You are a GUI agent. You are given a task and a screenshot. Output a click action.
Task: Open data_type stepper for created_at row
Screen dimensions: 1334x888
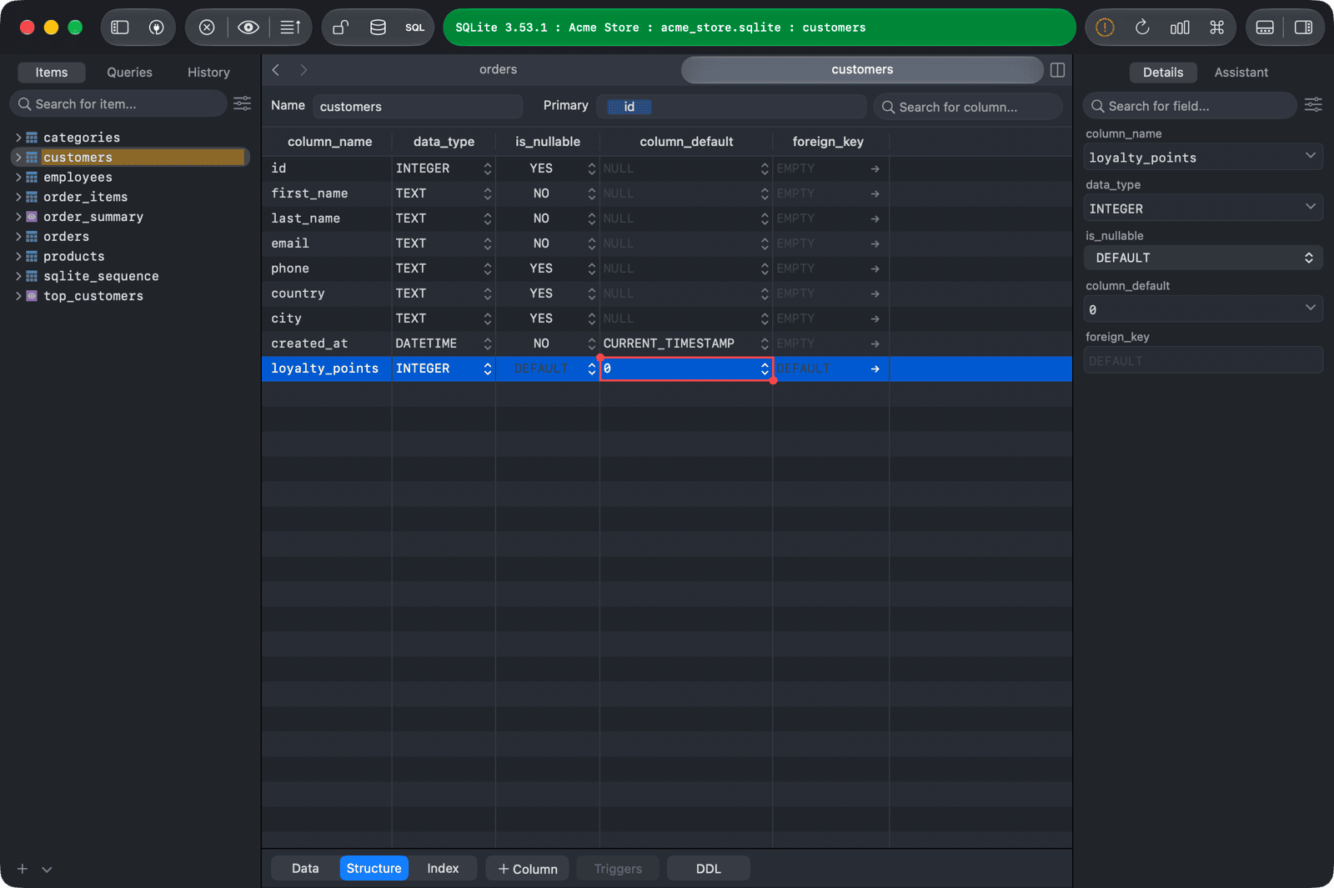click(488, 344)
